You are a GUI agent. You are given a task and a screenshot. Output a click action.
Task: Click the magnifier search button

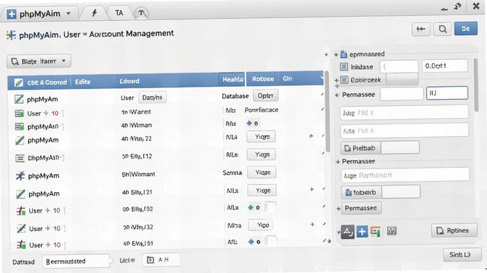coord(443,29)
